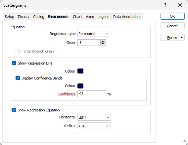Click the help question mark icon

click(x=165, y=5)
